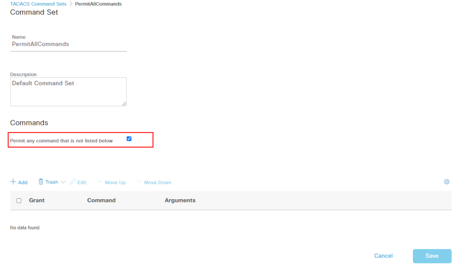Viewport: 459px width, 265px height.
Task: Expand the Trash dropdown chevron
Action: coord(63,182)
